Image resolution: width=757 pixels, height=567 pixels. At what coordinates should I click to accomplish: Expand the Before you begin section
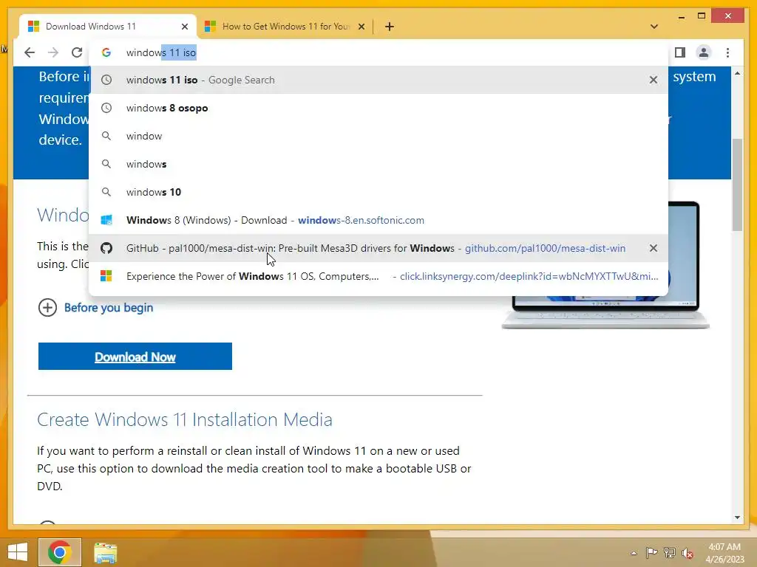pyautogui.click(x=47, y=308)
